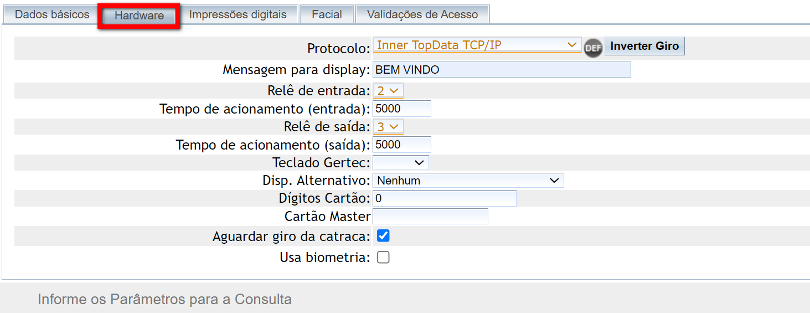Click the Mensagem para display field
Image resolution: width=810 pixels, height=313 pixels.
click(x=502, y=70)
